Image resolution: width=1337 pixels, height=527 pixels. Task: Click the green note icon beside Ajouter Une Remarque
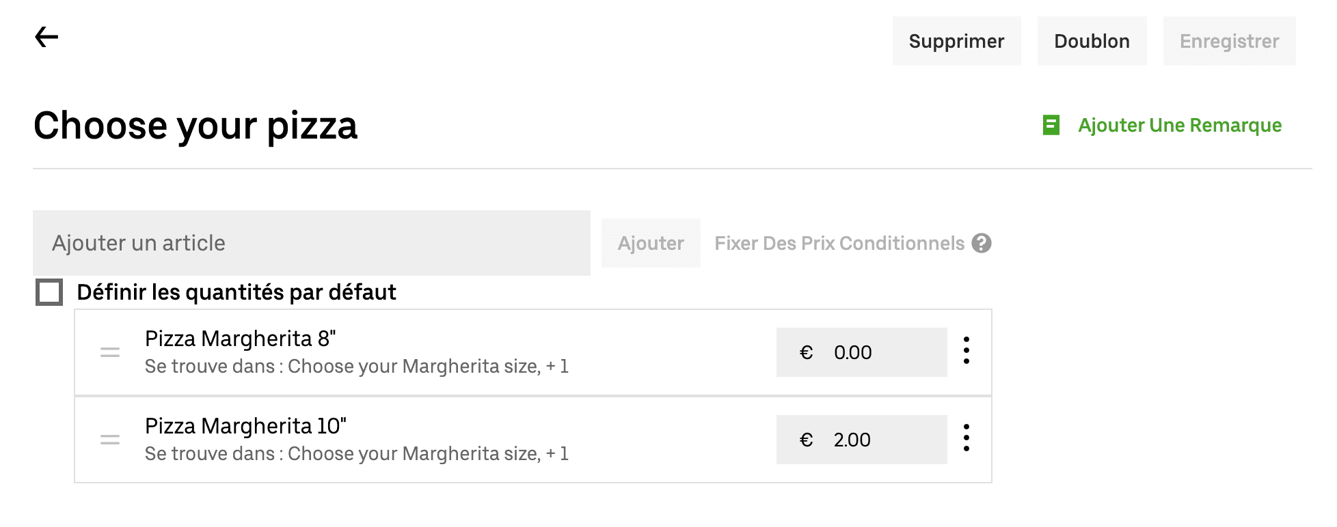pos(1050,126)
